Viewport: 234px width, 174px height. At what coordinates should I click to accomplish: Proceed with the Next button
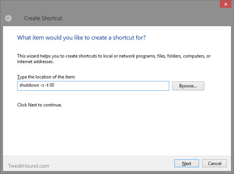[187, 164]
